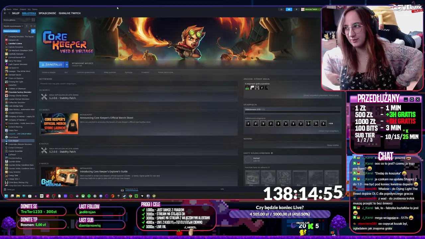
Task: Select the downloading Copycat entry
Action: [x=20, y=134]
